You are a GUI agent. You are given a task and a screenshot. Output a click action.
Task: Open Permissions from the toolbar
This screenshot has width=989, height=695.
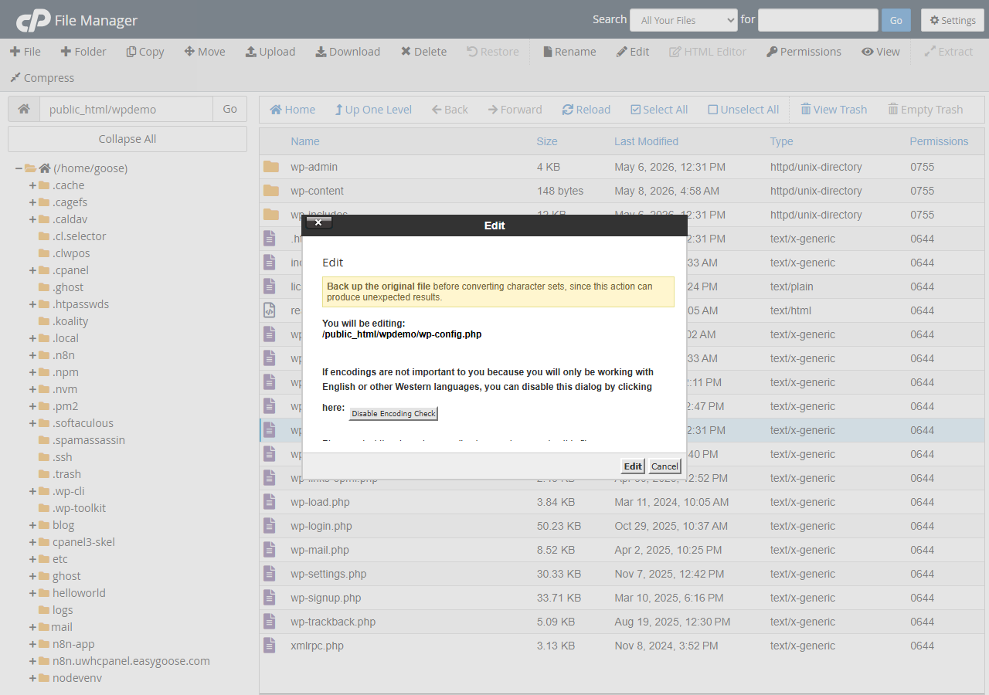pyautogui.click(x=804, y=52)
